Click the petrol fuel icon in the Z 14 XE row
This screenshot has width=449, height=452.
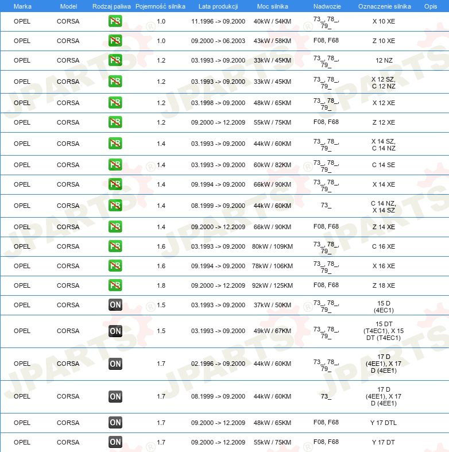pyautogui.click(x=115, y=227)
